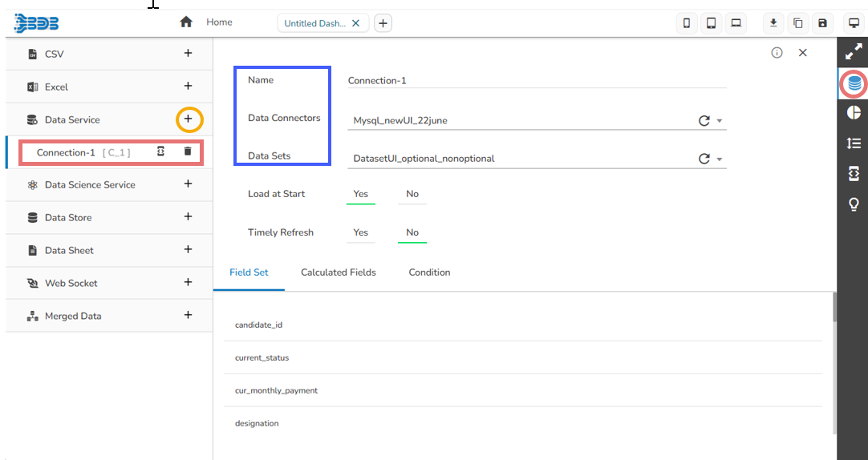
Task: Click the Name field containing Connection-1
Action: point(536,80)
